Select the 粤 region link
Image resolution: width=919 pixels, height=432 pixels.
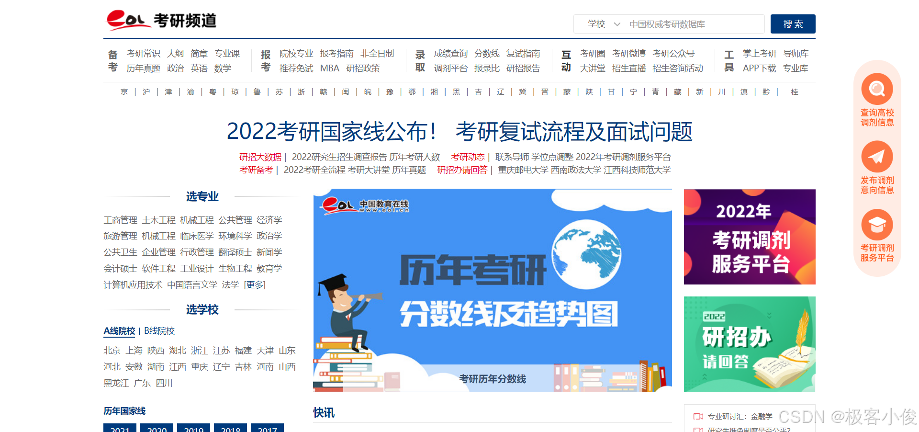(x=213, y=92)
